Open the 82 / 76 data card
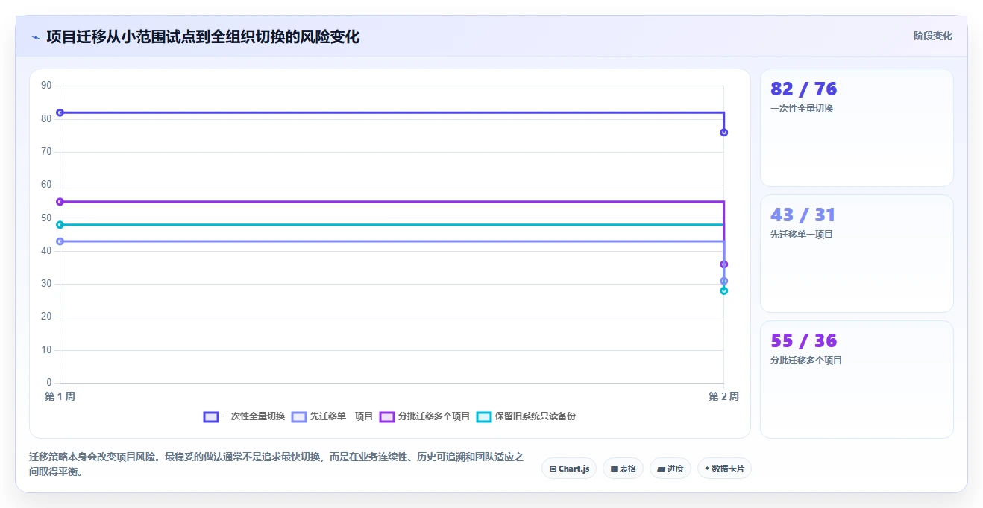The height and width of the screenshot is (508, 983). pyautogui.click(x=856, y=127)
